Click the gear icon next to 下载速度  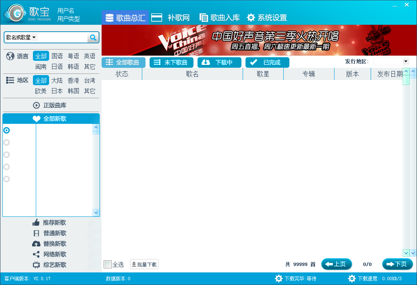coord(352,279)
